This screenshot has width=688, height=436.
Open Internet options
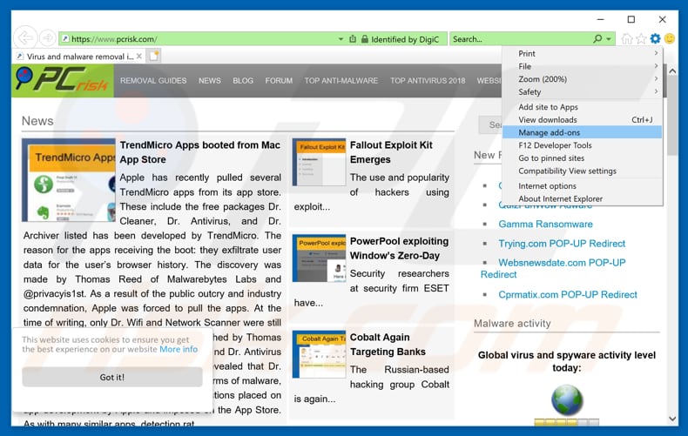(x=582, y=186)
